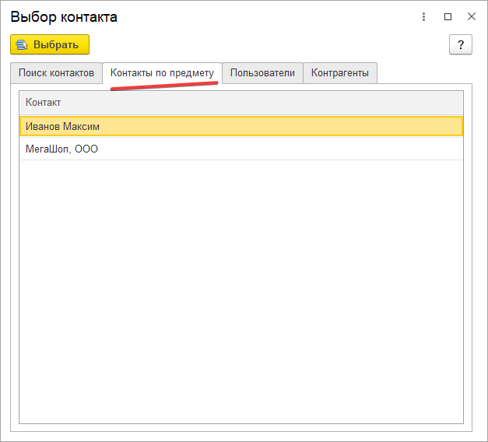Click the empty tab strip right of Контрагенты
This screenshot has height=442, width=488.
pyautogui.click(x=424, y=73)
